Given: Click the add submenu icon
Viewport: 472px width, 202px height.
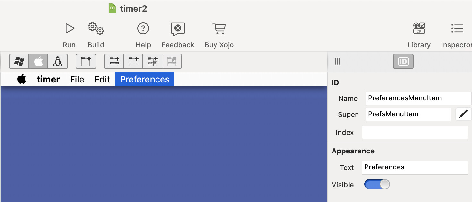Looking at the screenshot, I should tap(153, 61).
